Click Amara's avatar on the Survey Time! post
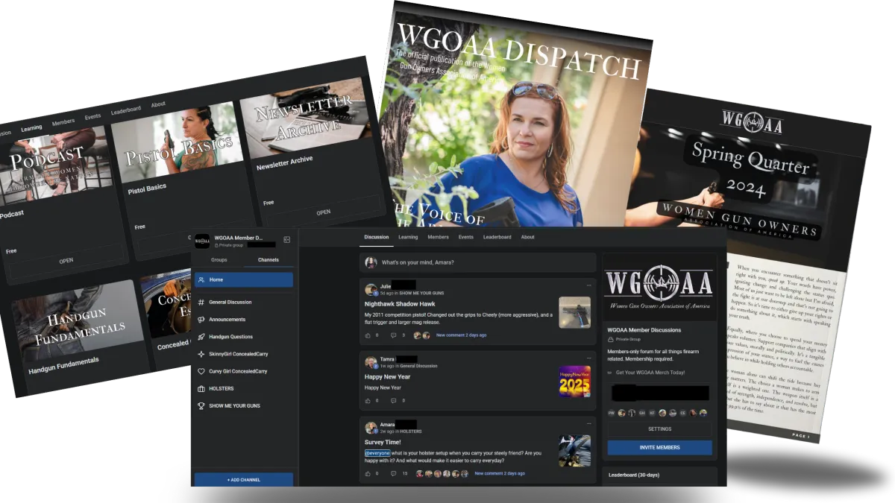Viewport: 895px width, 503px height. [x=371, y=428]
